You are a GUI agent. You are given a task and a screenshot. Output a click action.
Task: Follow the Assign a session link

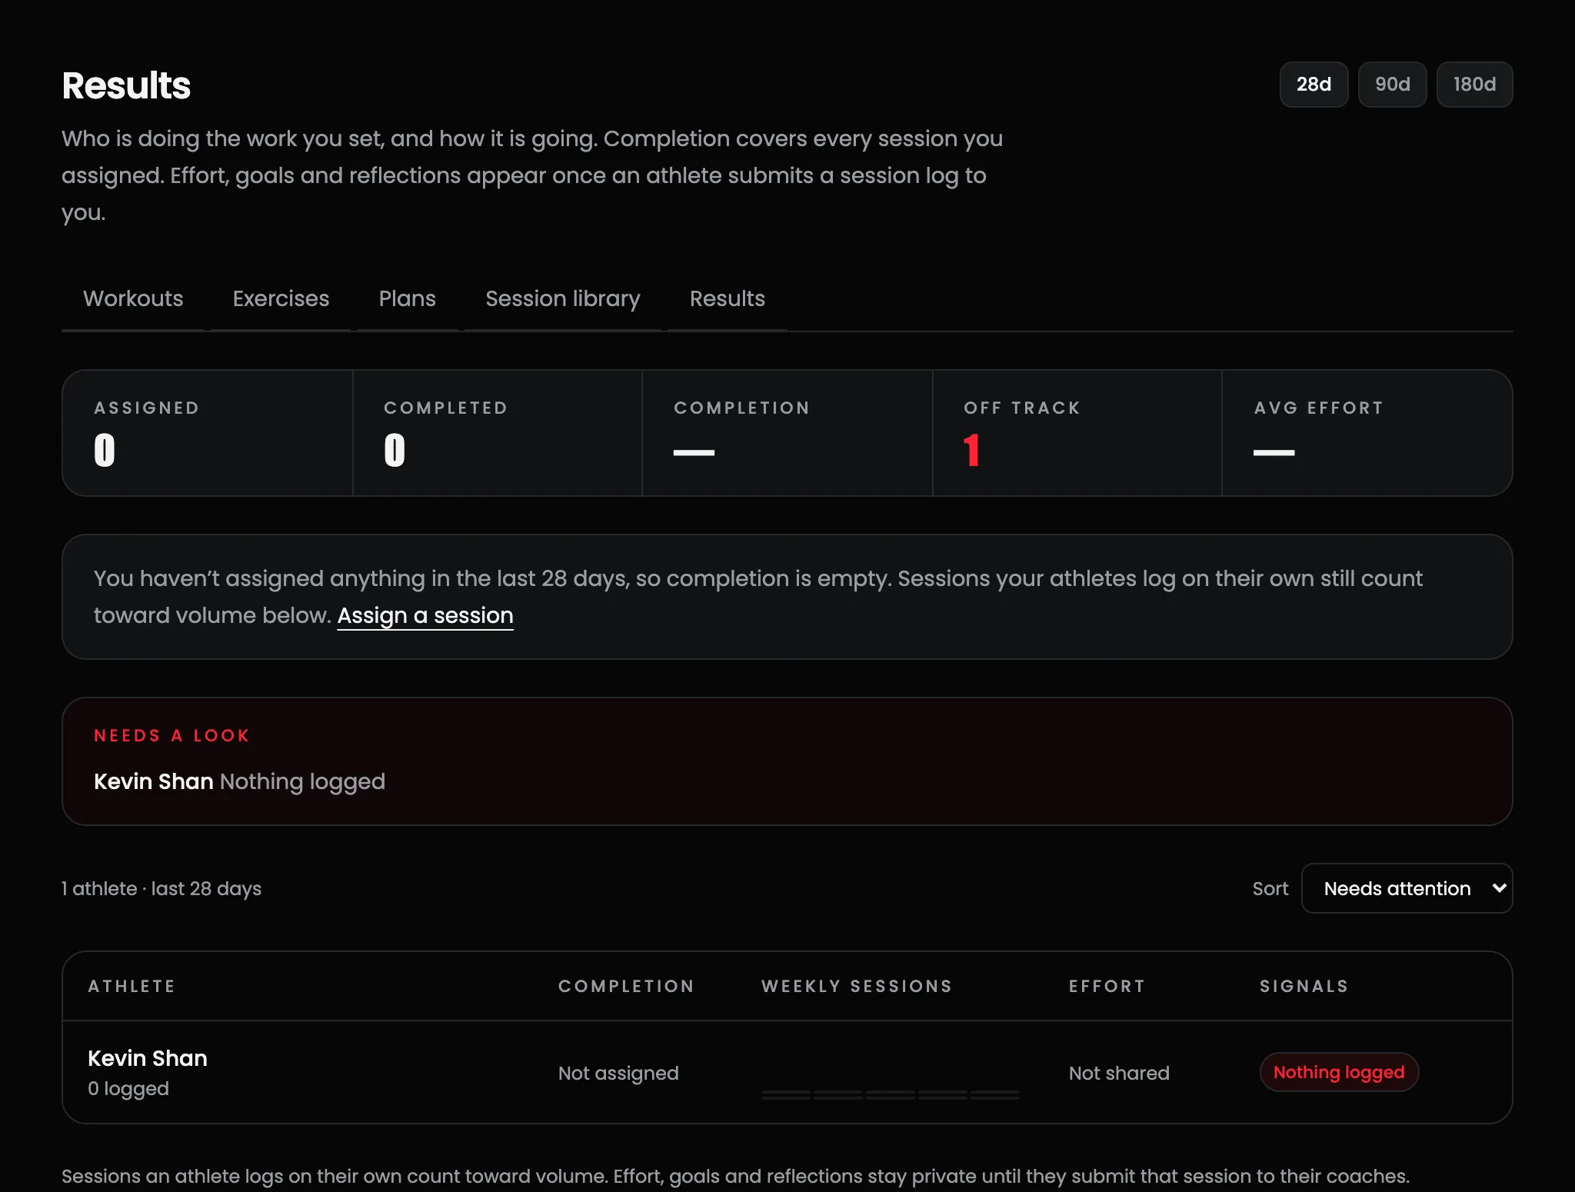click(x=425, y=615)
